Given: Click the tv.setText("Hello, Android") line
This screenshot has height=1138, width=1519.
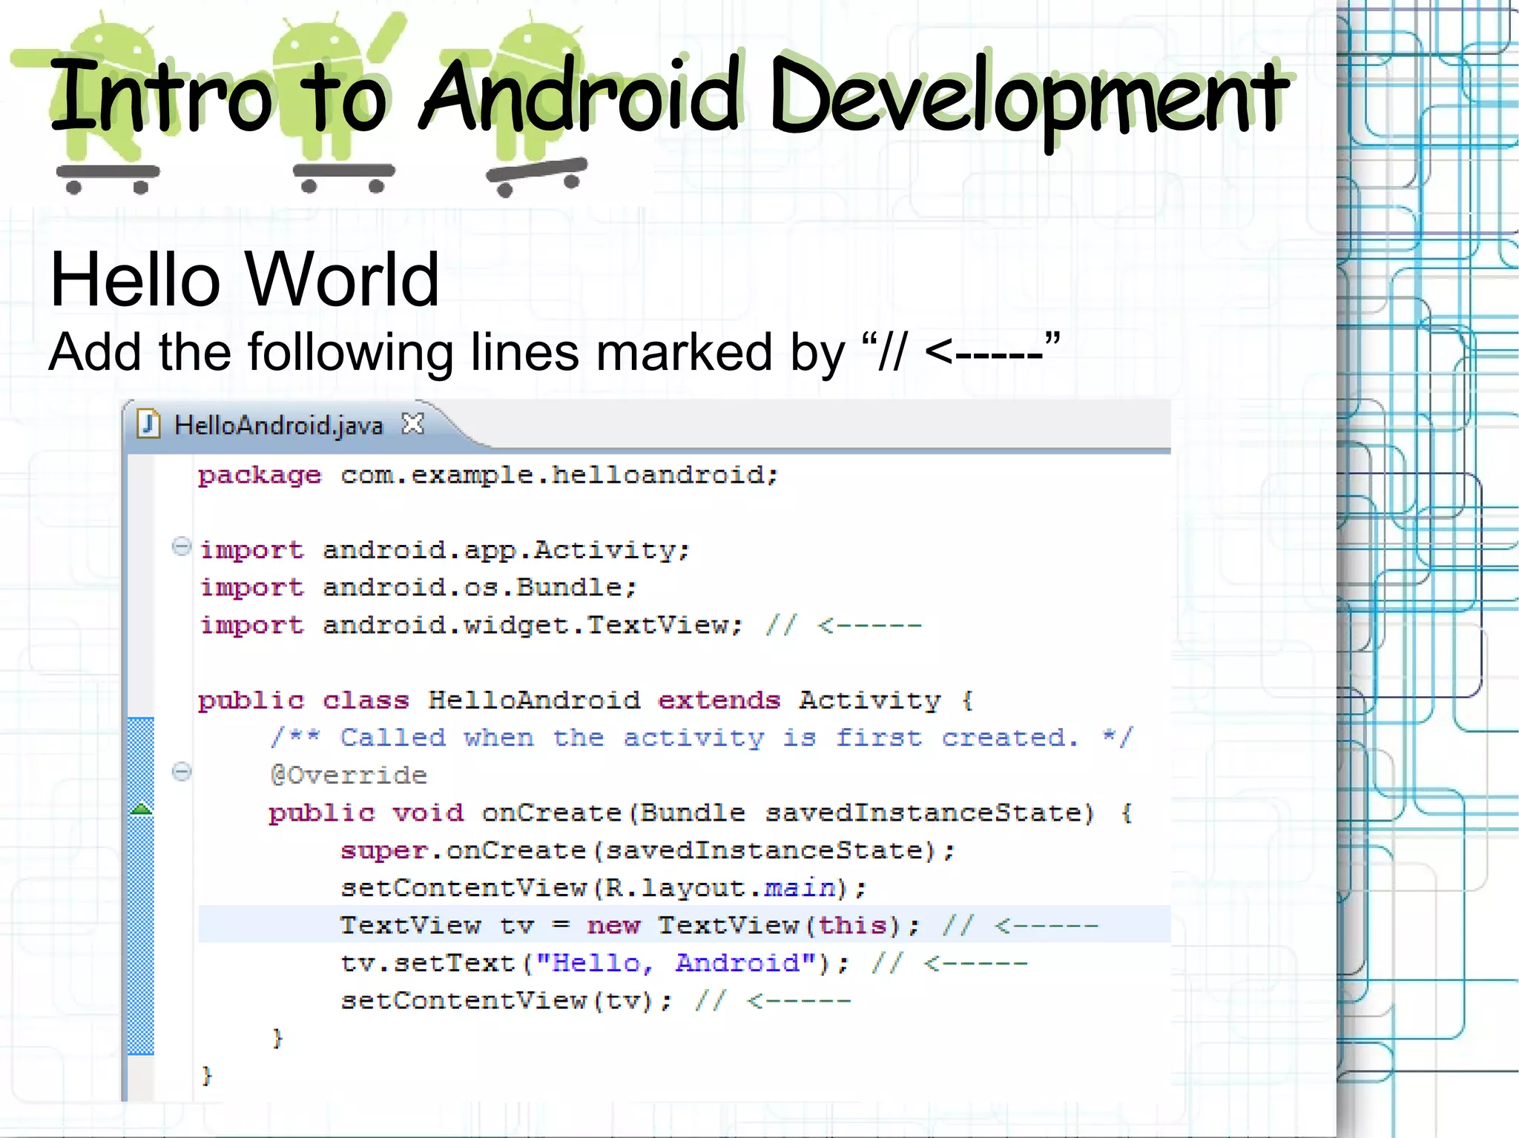Looking at the screenshot, I should [x=684, y=964].
